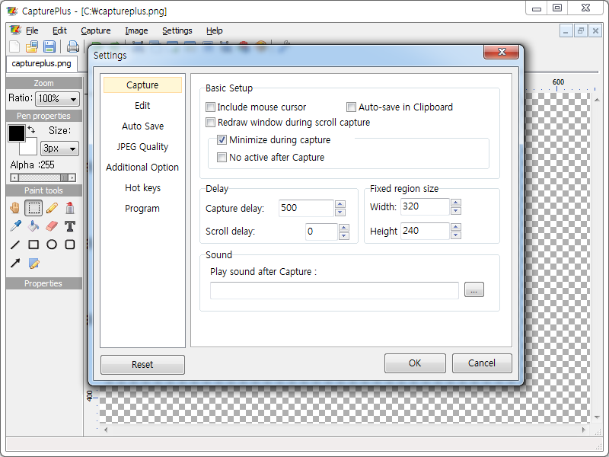Screen dimensions: 609x457
Task: Click the Reset button
Action: (x=142, y=365)
